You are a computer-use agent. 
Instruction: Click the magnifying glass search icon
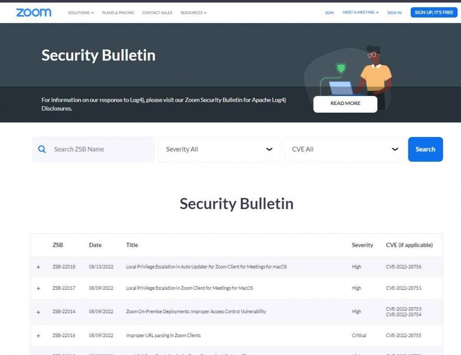(42, 149)
